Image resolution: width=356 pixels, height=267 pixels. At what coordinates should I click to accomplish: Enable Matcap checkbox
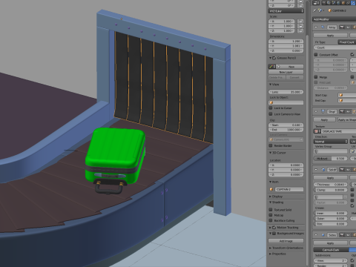click(x=271, y=215)
